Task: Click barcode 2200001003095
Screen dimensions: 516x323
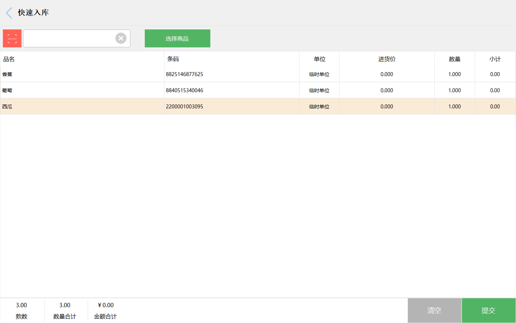Action: [185, 107]
